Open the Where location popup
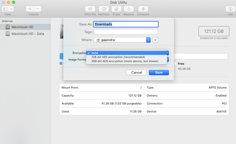Screen dimensions: 236x144 (122, 40)
